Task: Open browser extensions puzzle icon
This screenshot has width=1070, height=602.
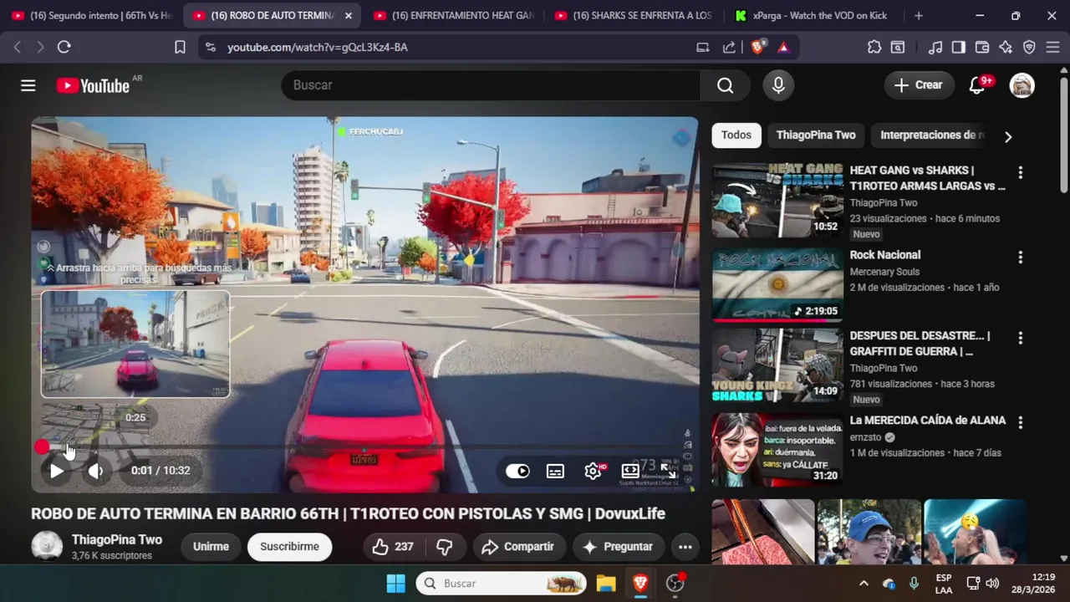Action: (874, 48)
